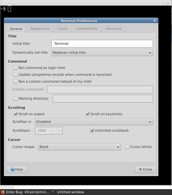Open the Dynamically-set title dropdown
This screenshot has height=195, width=172.
tap(102, 53)
